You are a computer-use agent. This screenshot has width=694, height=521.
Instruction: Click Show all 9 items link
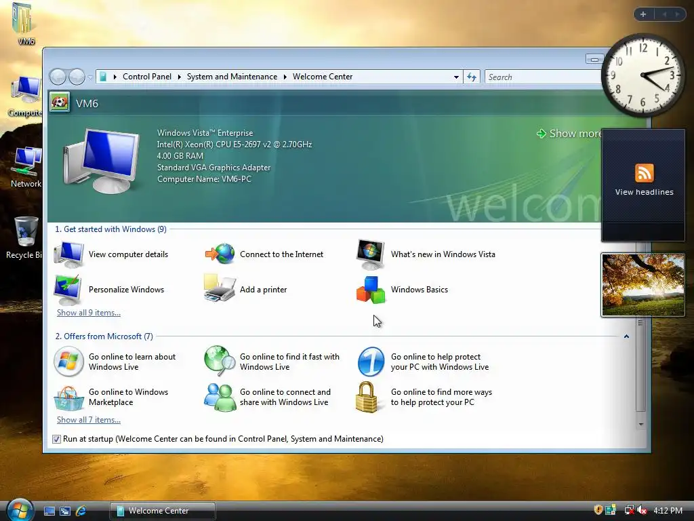pyautogui.click(x=89, y=313)
